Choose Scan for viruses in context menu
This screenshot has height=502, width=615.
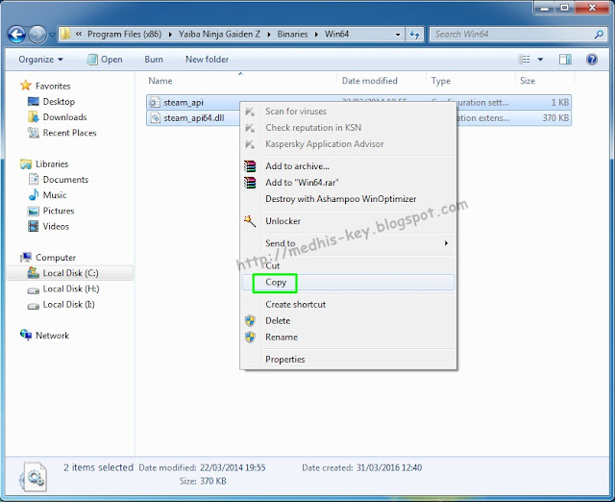tap(348, 112)
